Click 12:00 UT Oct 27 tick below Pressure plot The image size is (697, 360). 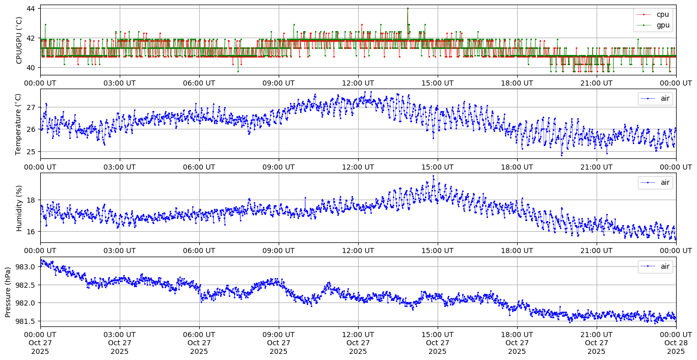pyautogui.click(x=358, y=343)
